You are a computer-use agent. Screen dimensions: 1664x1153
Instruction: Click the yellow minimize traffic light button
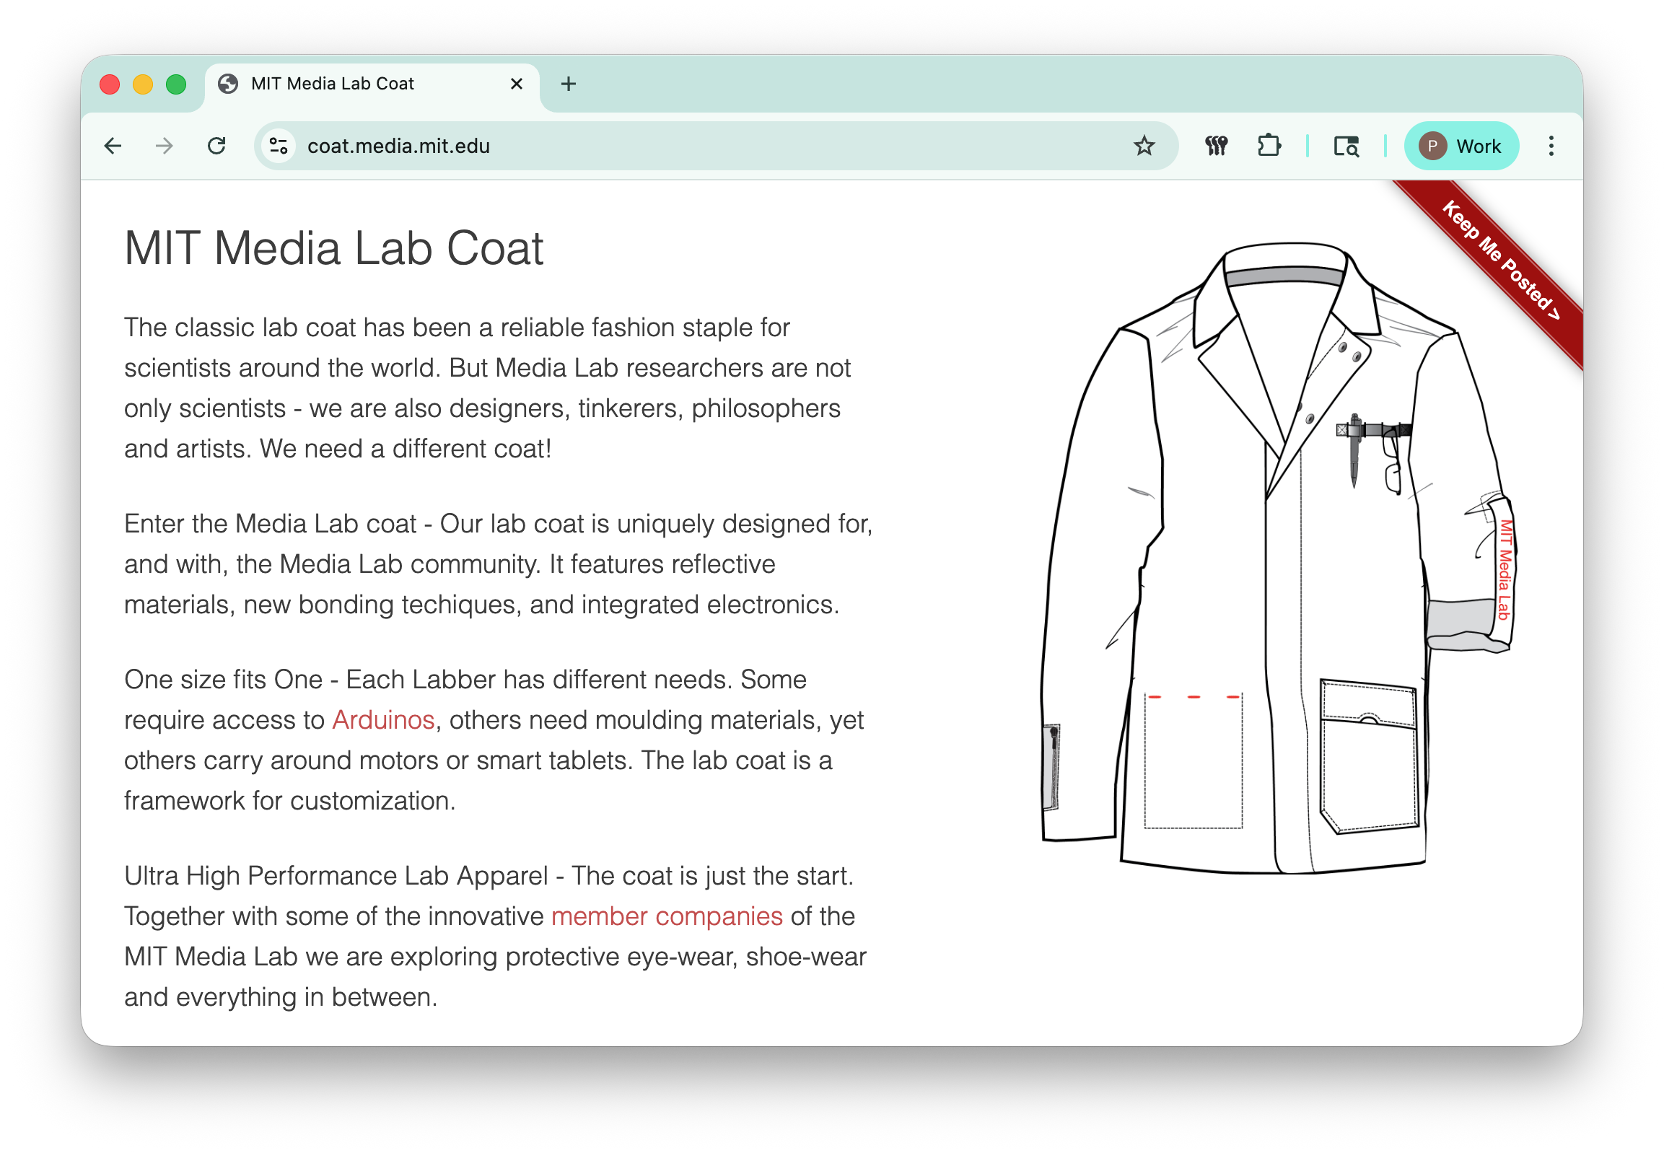141,83
